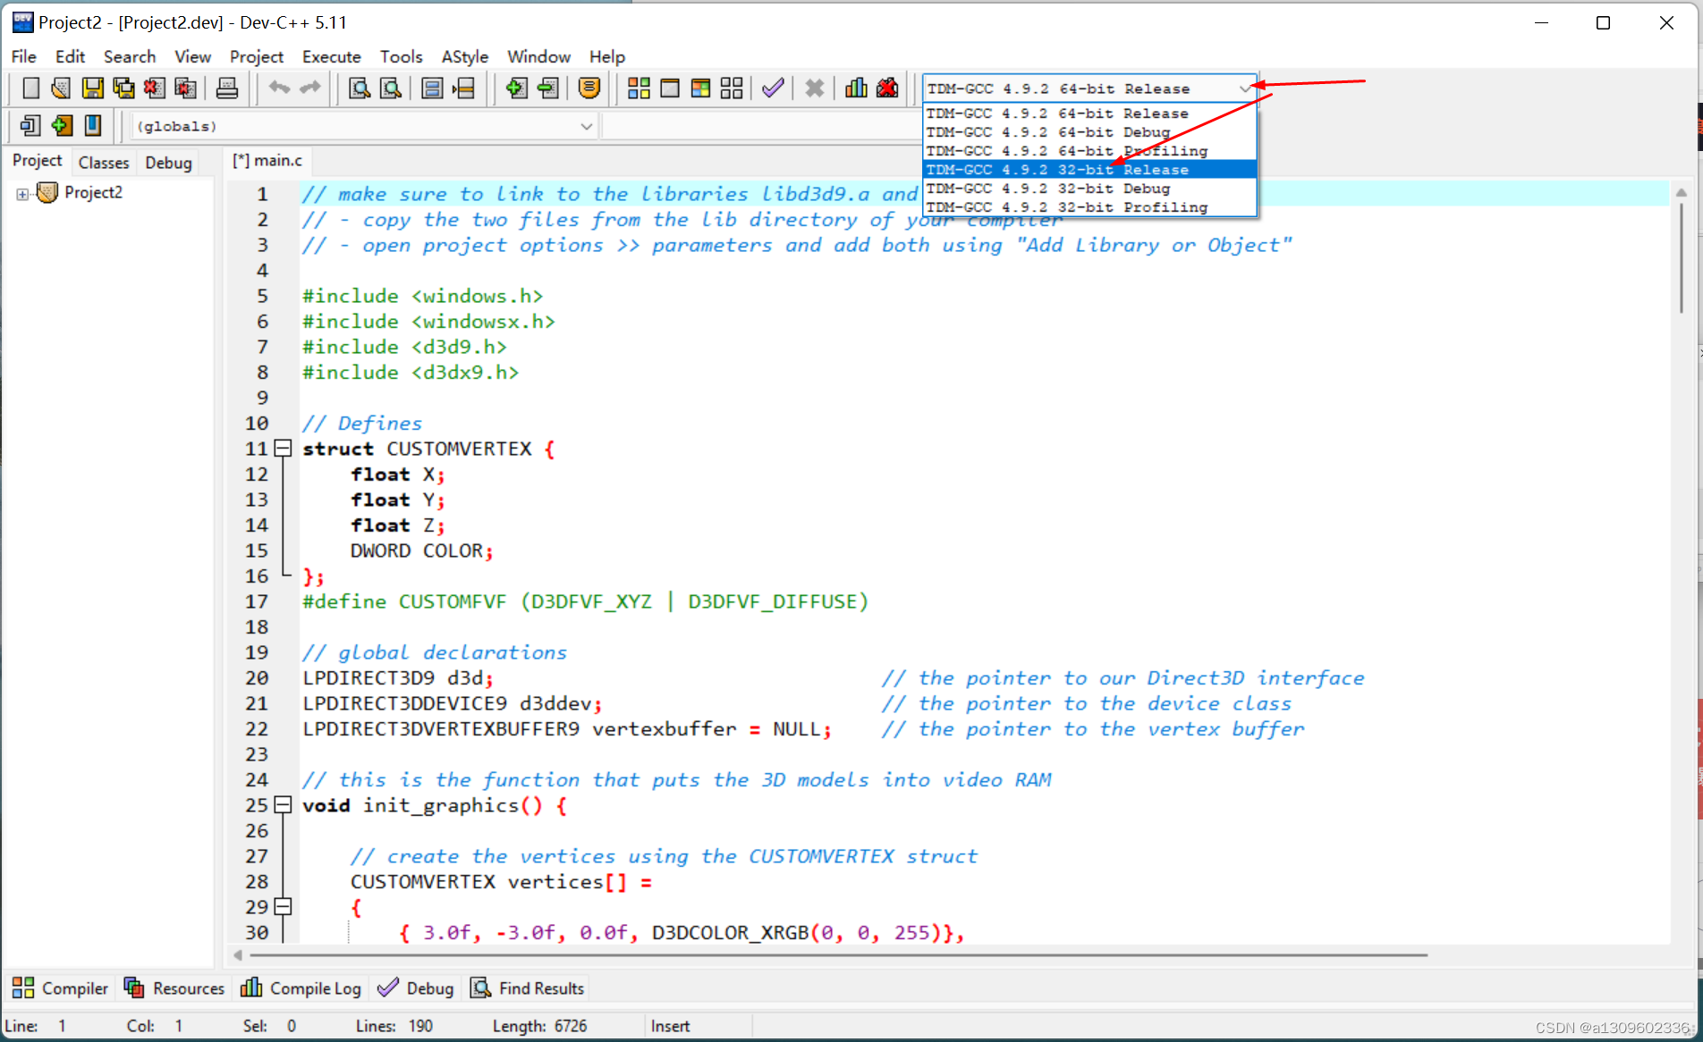Viewport: 1703px width, 1042px height.
Task: Open the Find Results bottom tab
Action: point(528,988)
